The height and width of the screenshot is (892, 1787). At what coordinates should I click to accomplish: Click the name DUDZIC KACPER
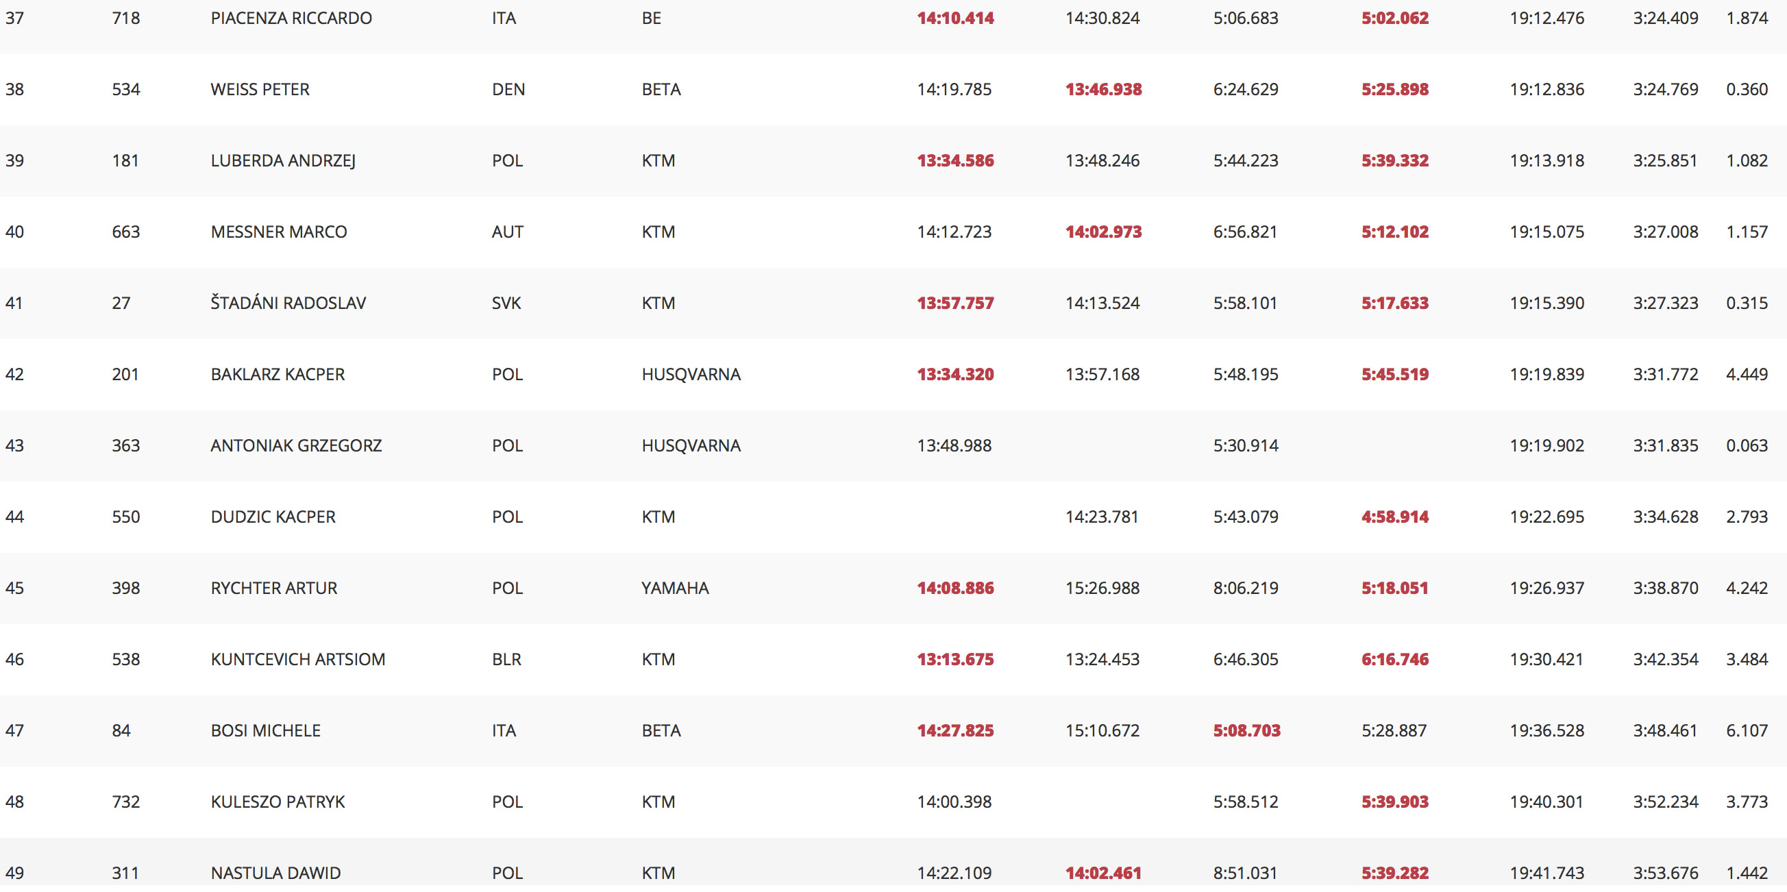[273, 517]
